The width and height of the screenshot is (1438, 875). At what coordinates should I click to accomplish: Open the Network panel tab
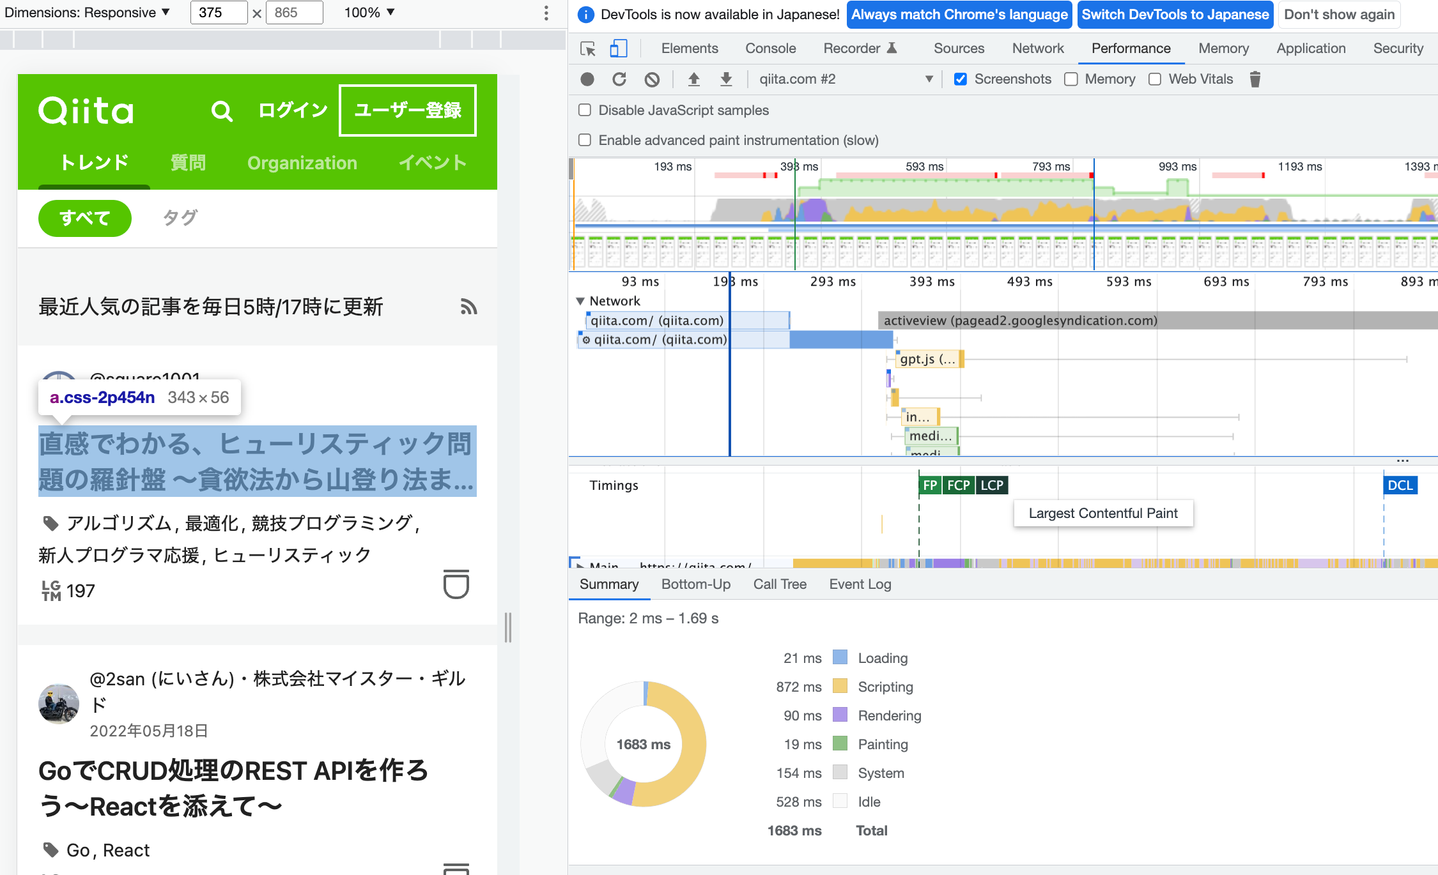point(1037,49)
